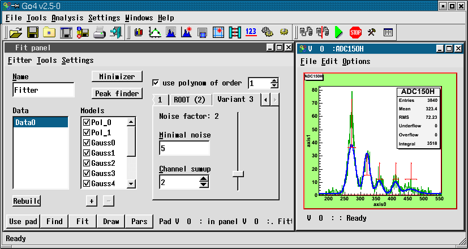This screenshot has width=468, height=249.
Task: Click the exit door toolbar icon
Action: point(116,32)
